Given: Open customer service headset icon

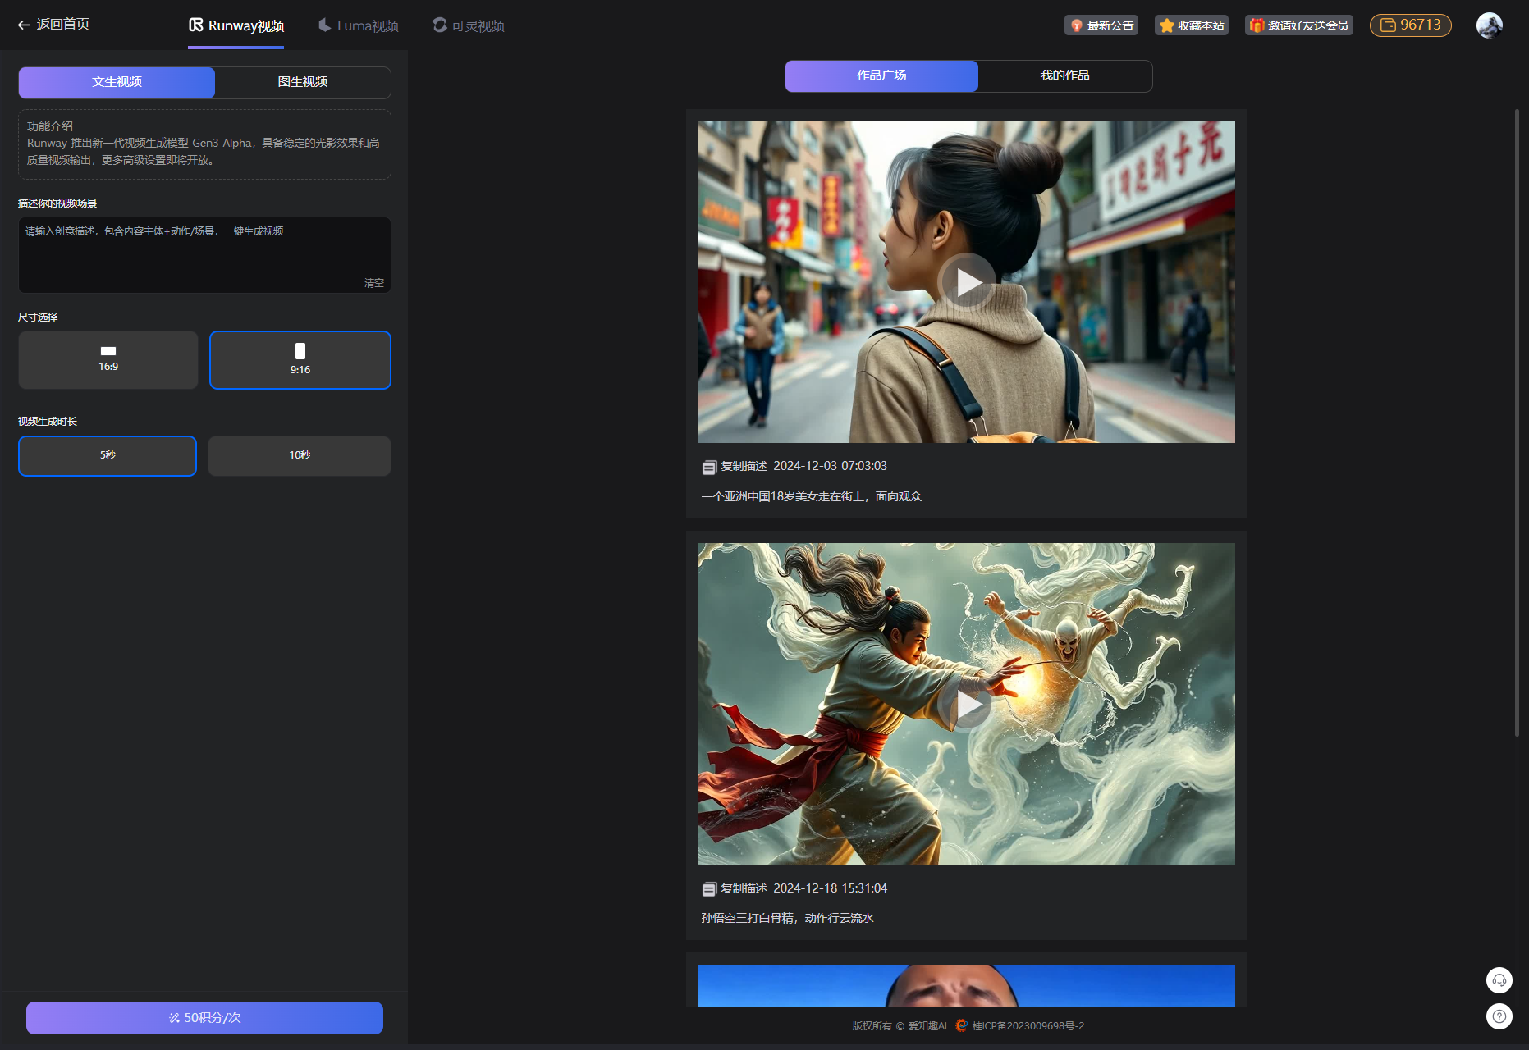Looking at the screenshot, I should coord(1499,980).
